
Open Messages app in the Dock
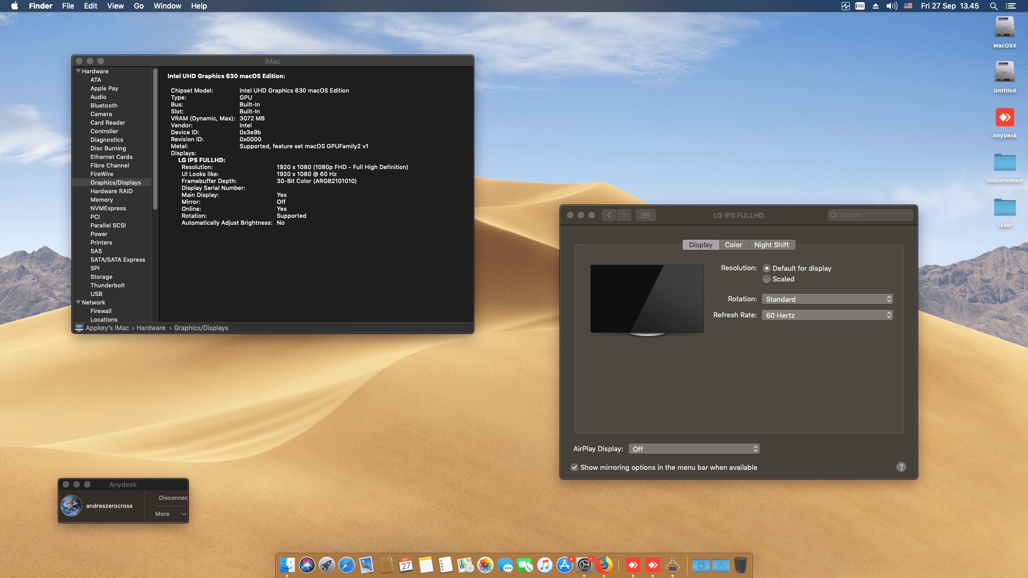(x=505, y=565)
